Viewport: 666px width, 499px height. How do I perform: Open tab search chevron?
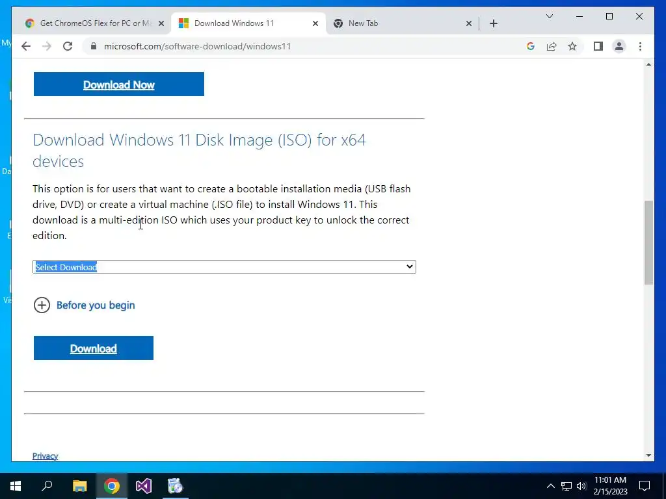(x=549, y=16)
